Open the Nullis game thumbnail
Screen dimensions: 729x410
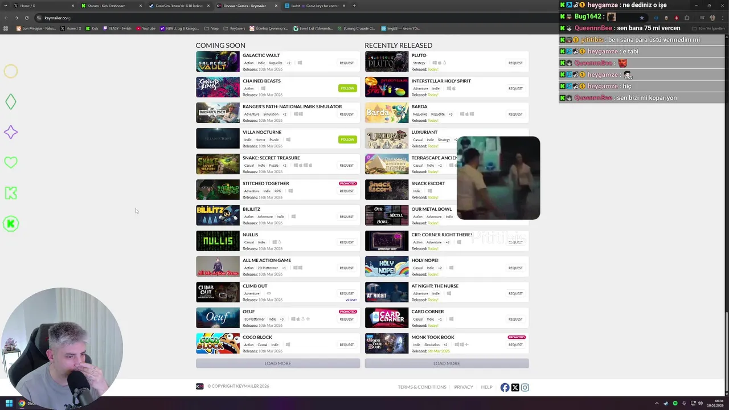(x=218, y=241)
